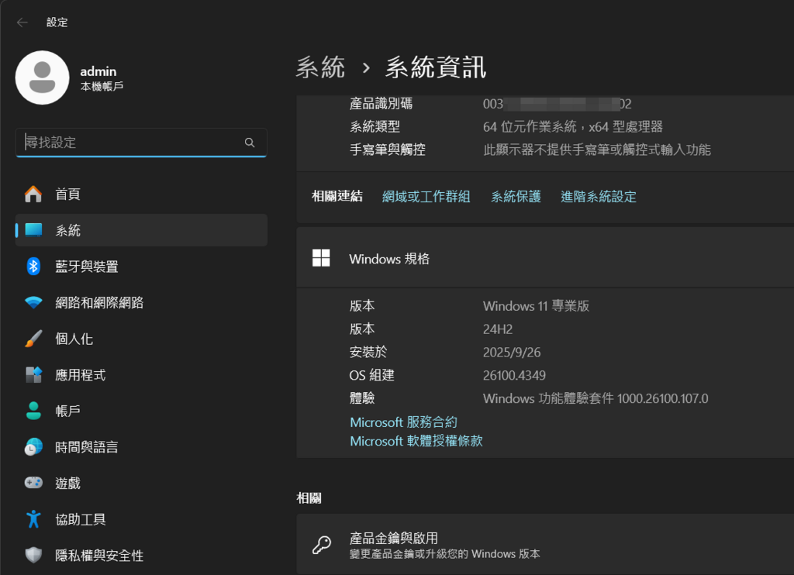Click the apps icon beside 應用程式
The height and width of the screenshot is (575, 794).
coord(33,374)
